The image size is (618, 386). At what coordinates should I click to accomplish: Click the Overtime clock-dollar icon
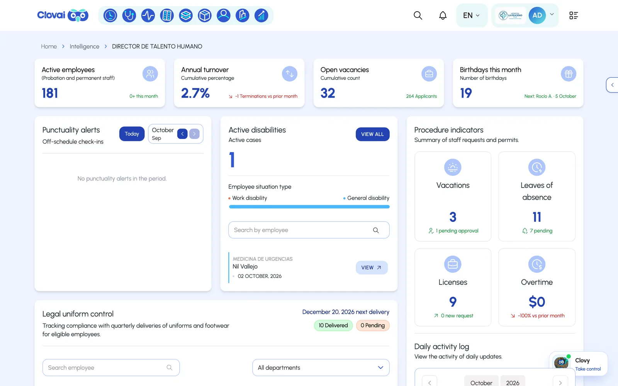pos(537,264)
